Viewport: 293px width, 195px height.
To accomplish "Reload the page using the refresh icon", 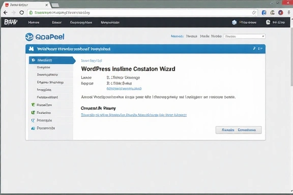I will tap(22, 13).
